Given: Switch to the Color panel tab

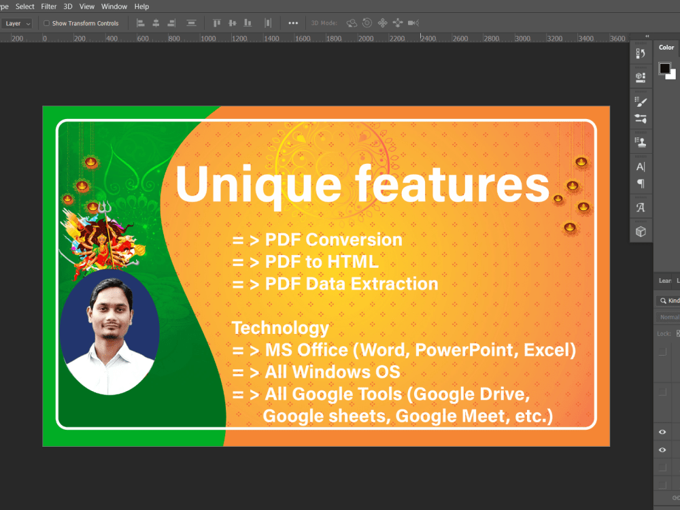Looking at the screenshot, I should click(x=666, y=48).
